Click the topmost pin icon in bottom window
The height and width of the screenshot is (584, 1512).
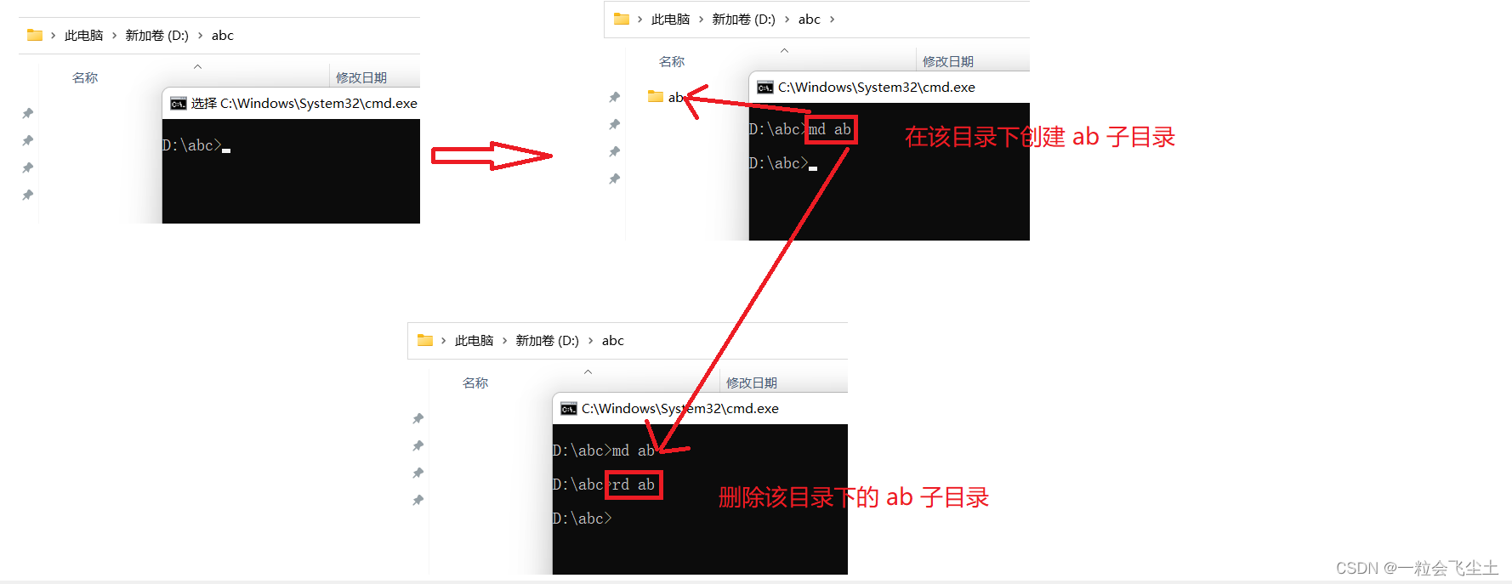[x=418, y=418]
